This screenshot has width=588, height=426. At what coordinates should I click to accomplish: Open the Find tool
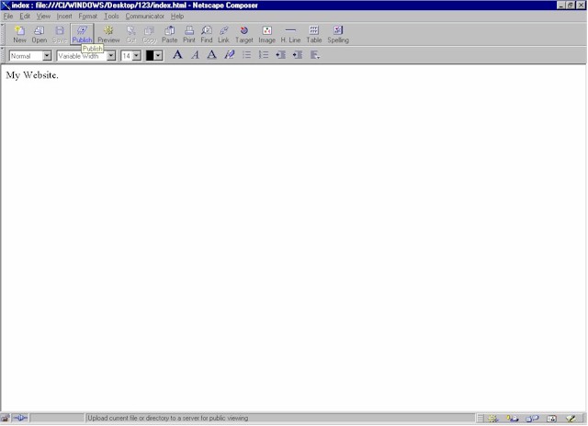(207, 35)
